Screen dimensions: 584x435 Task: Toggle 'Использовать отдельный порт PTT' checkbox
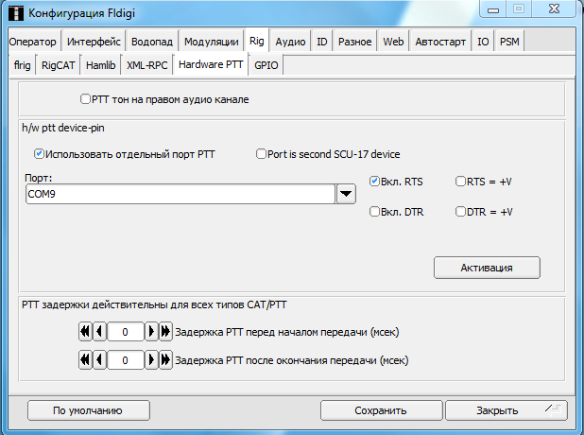point(39,154)
